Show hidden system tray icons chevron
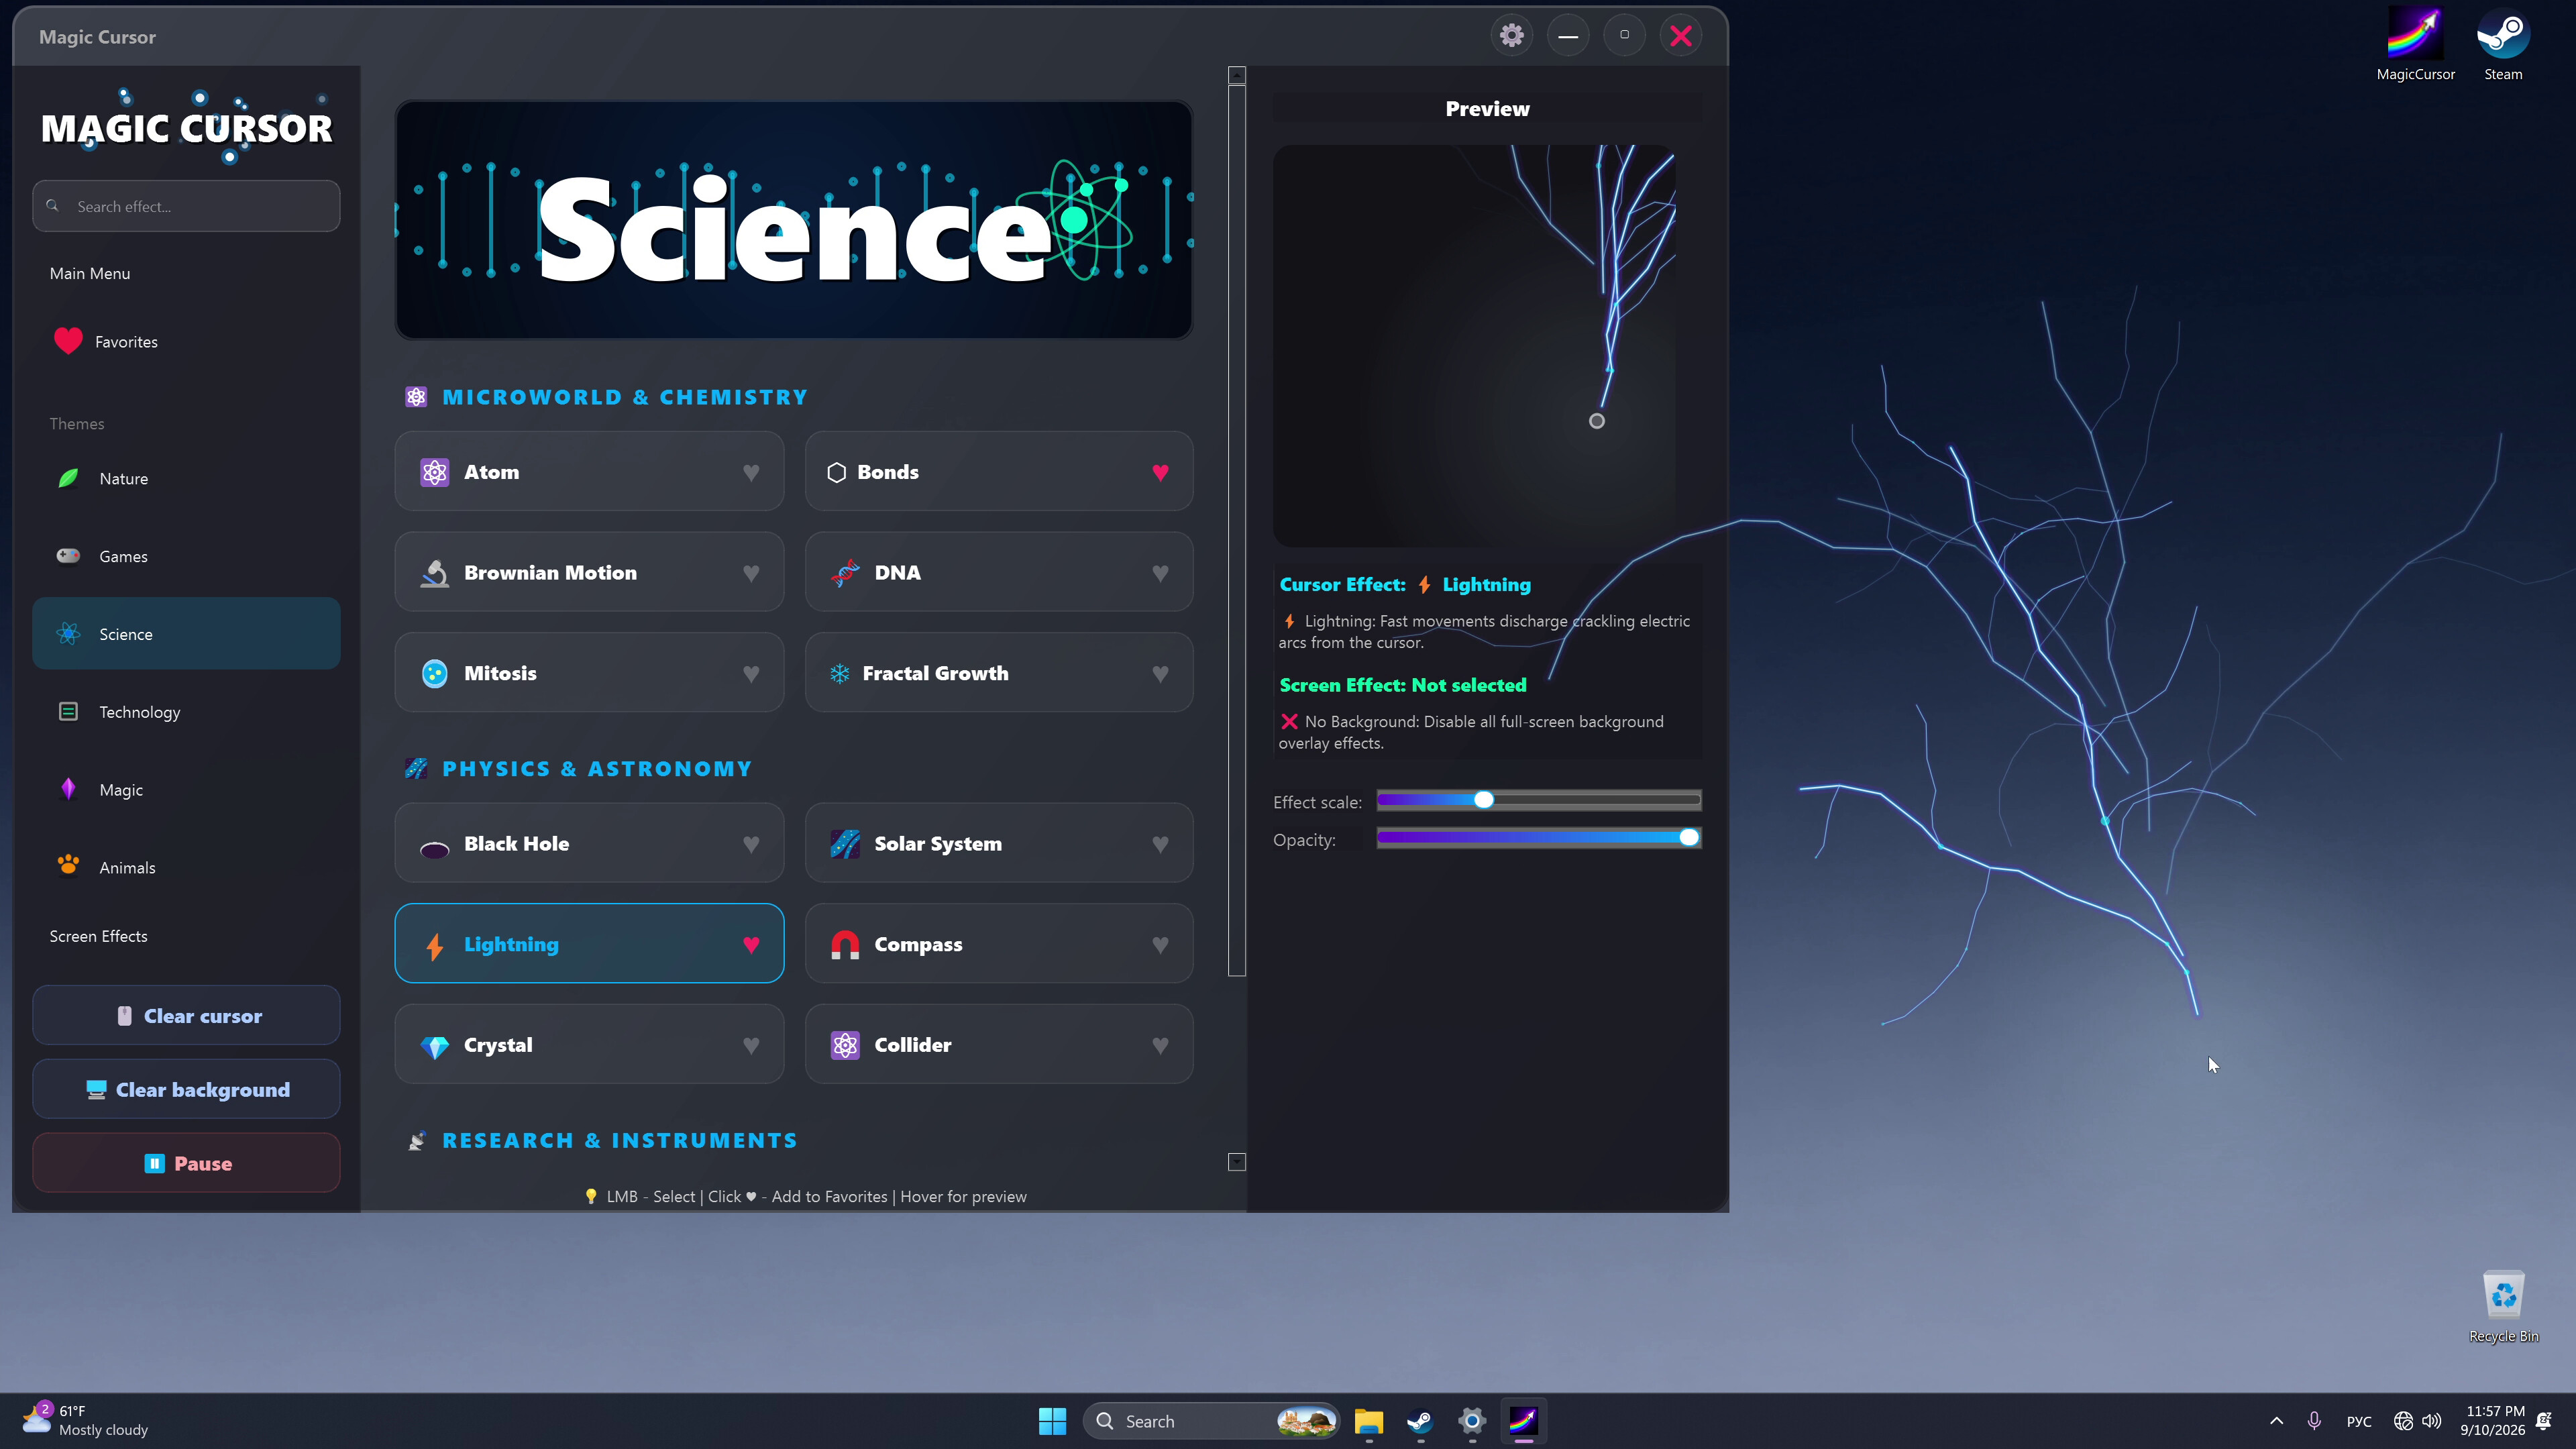Image resolution: width=2576 pixels, height=1449 pixels. (2276, 1421)
